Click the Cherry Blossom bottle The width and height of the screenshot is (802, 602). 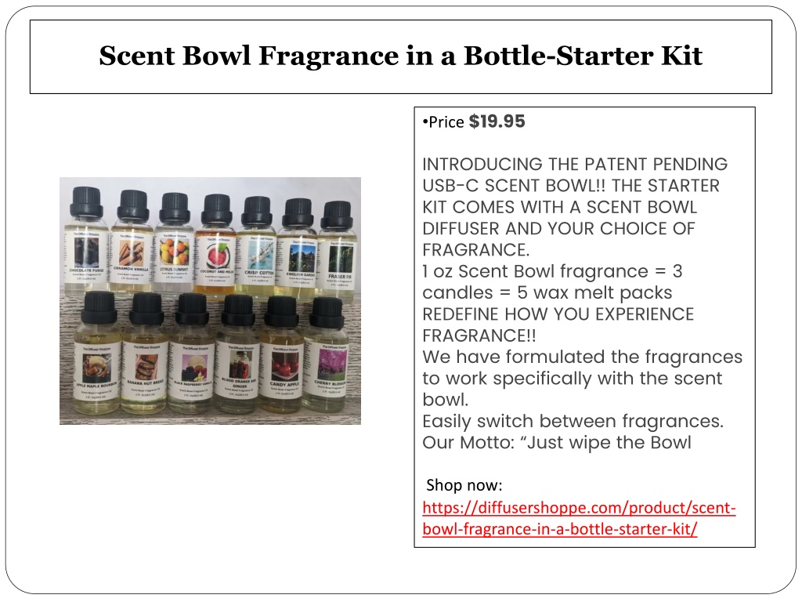click(x=326, y=355)
